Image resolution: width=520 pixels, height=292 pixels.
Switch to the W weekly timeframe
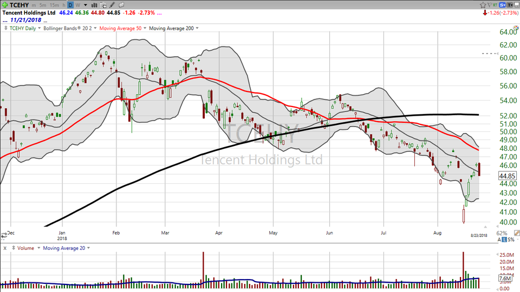coord(78,4)
